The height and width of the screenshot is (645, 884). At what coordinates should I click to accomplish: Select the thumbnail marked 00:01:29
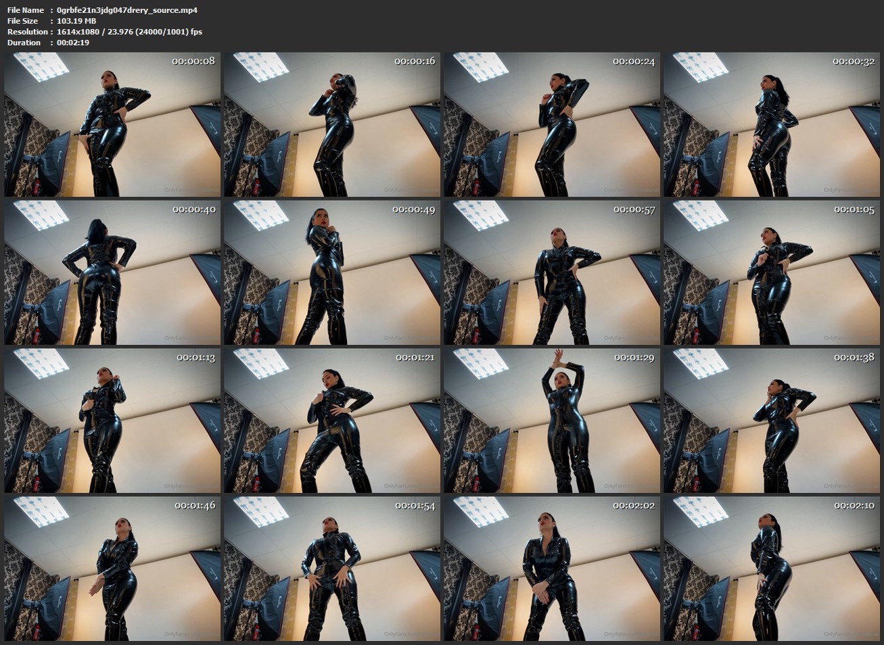coord(552,421)
